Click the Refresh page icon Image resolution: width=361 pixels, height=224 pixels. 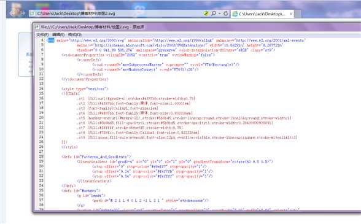click(x=226, y=14)
